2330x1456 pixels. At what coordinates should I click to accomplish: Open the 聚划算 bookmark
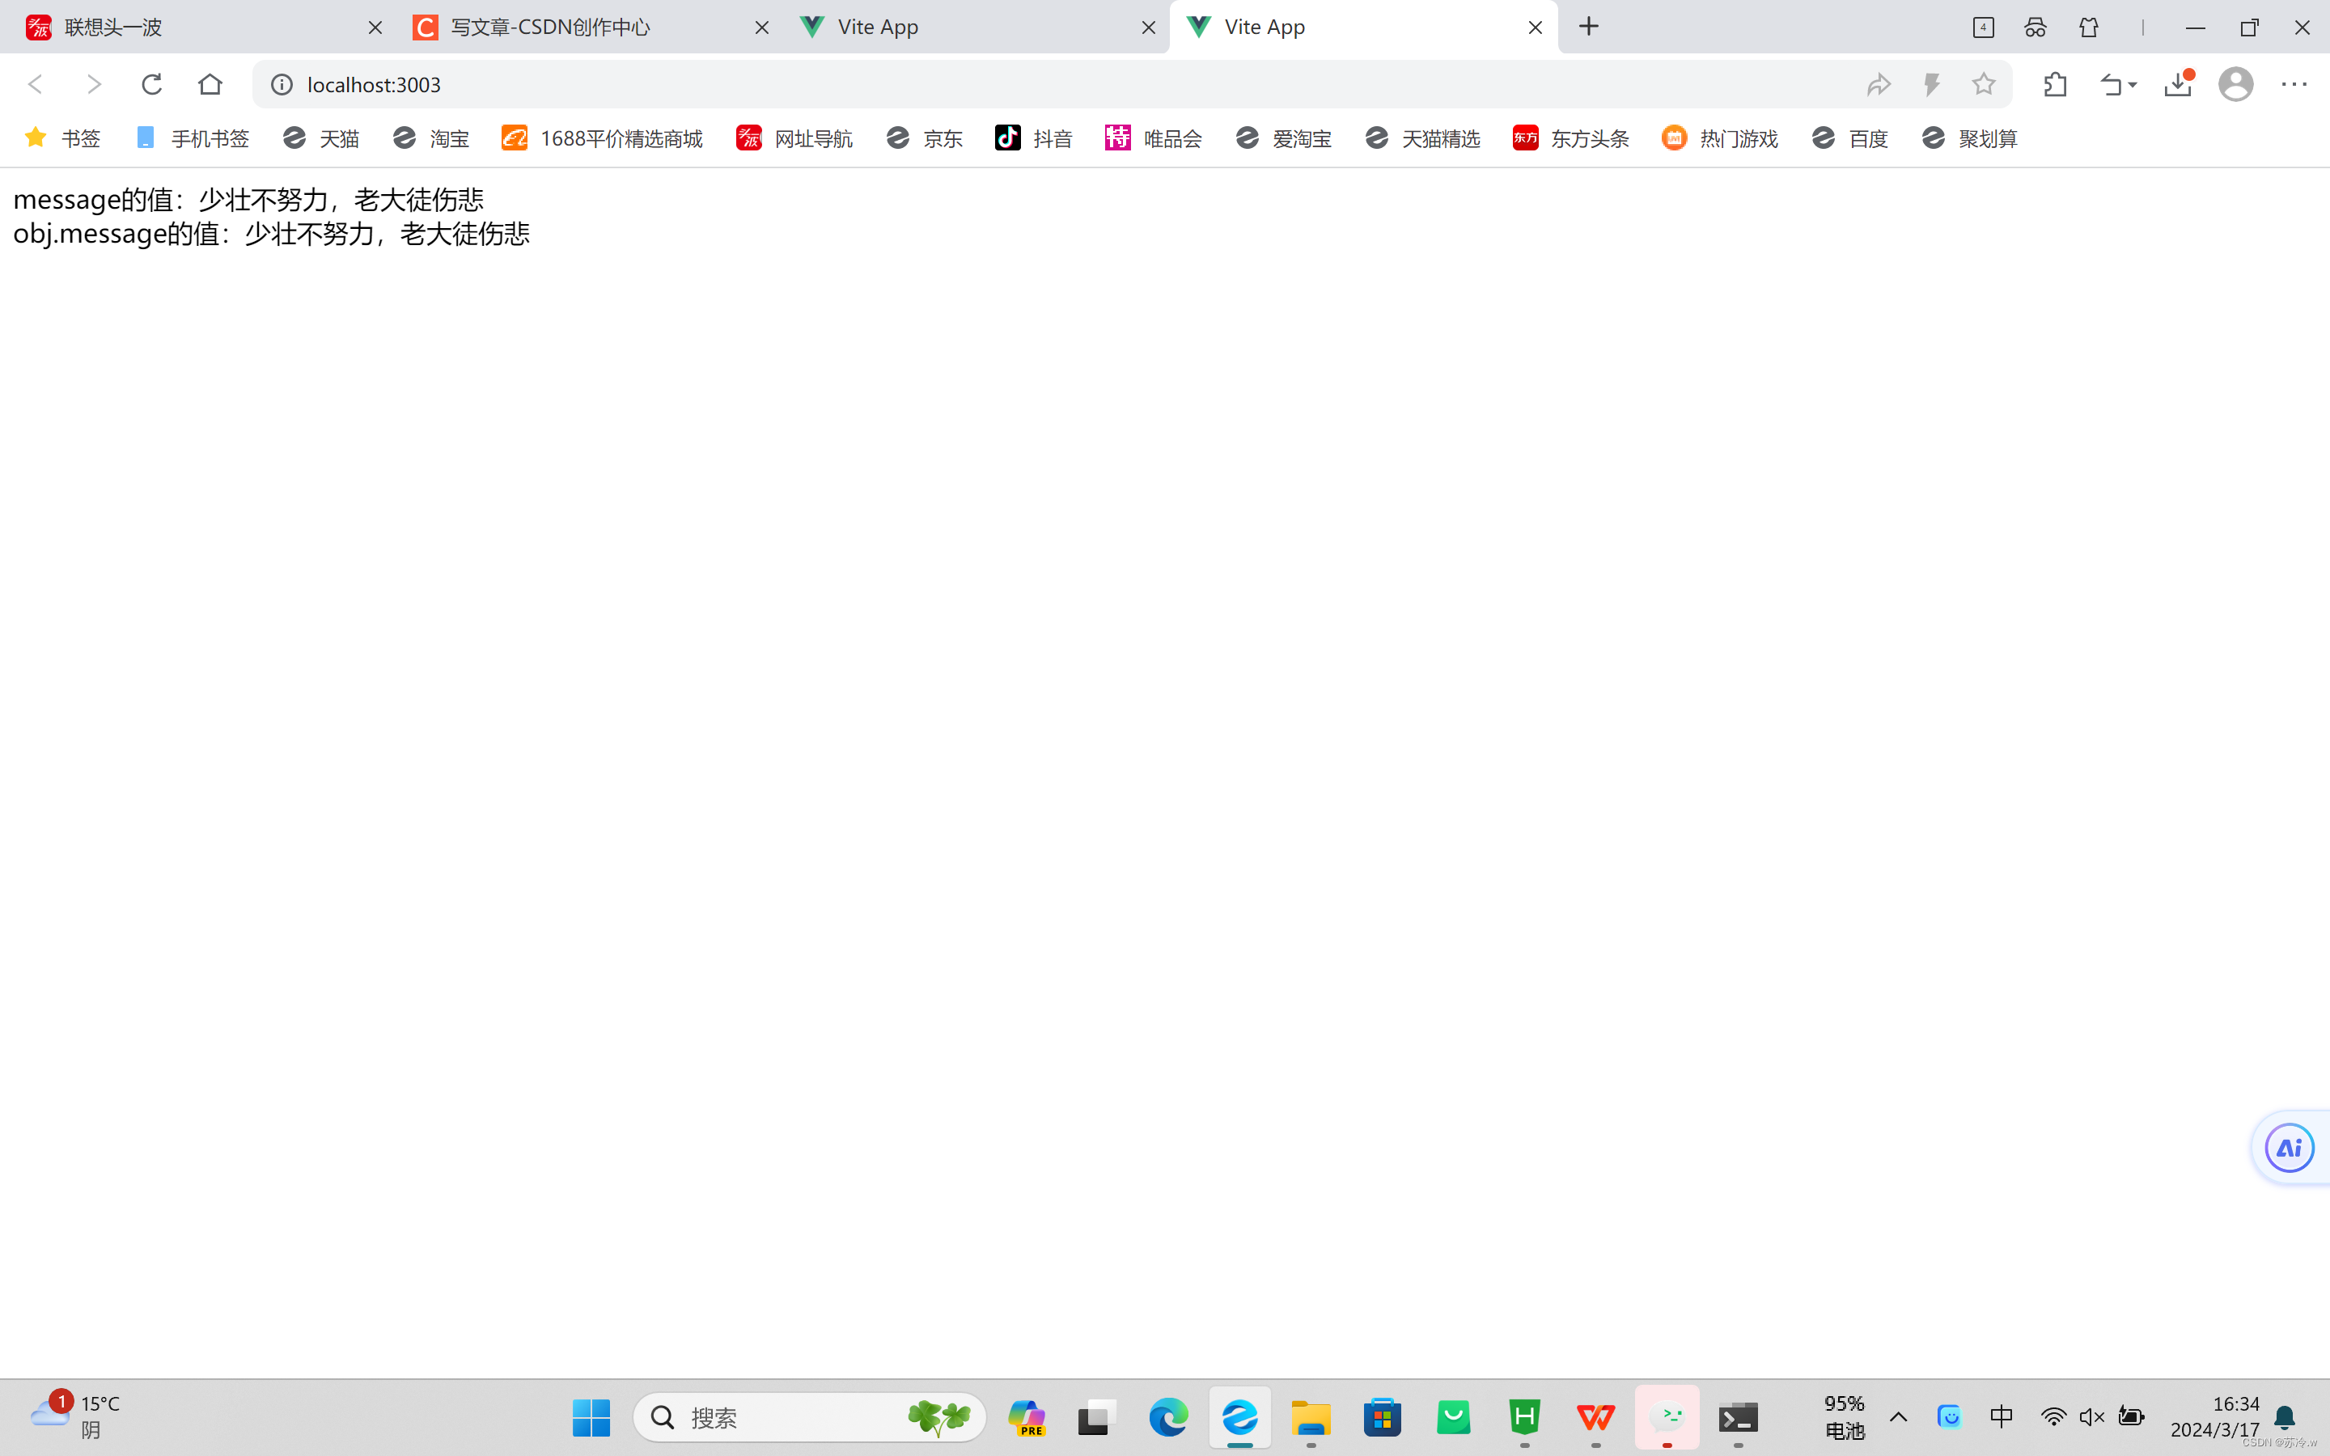coord(1970,138)
